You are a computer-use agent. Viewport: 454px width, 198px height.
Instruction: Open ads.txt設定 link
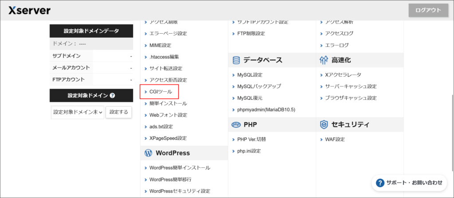[x=161, y=127]
